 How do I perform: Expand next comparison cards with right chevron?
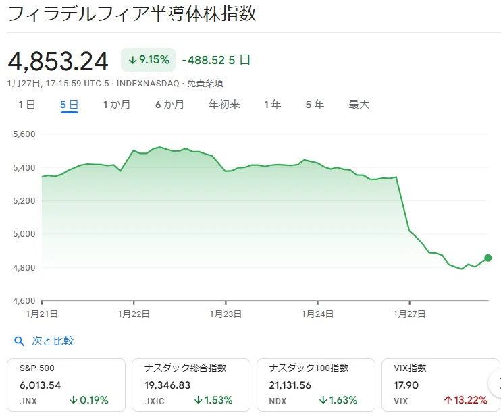pos(496,383)
